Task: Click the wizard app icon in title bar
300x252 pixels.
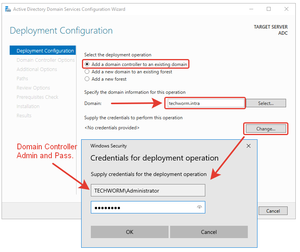Action: (x=8, y=9)
